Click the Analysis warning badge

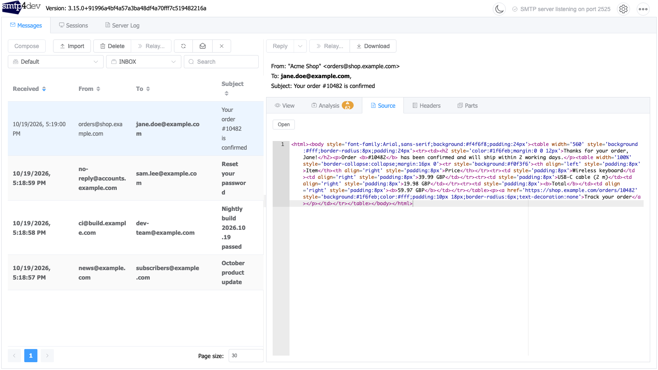(x=348, y=105)
